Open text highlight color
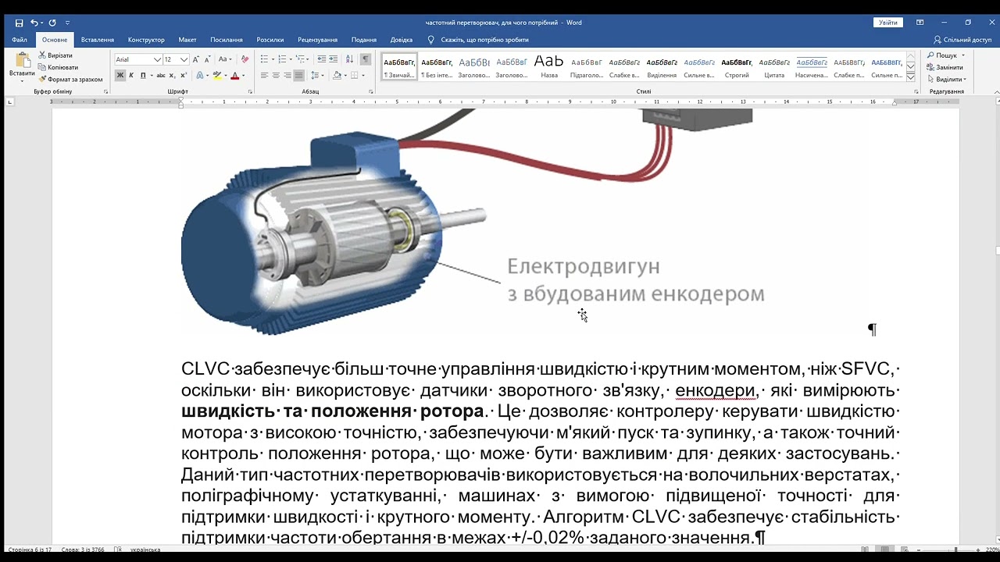 [x=216, y=76]
